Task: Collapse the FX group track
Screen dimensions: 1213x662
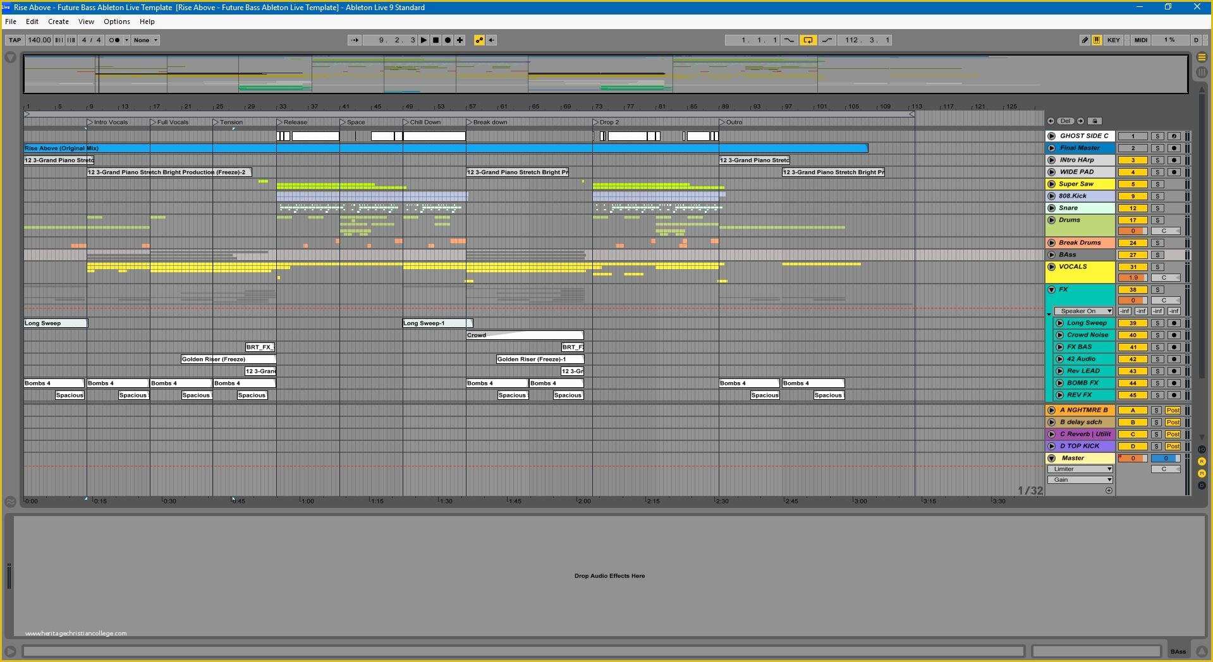Action: [1051, 289]
